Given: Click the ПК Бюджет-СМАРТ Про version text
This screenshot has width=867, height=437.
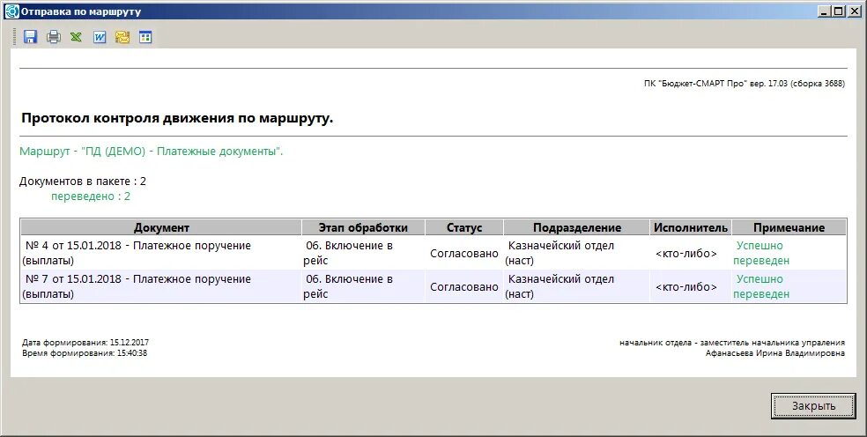Looking at the screenshot, I should point(745,84).
